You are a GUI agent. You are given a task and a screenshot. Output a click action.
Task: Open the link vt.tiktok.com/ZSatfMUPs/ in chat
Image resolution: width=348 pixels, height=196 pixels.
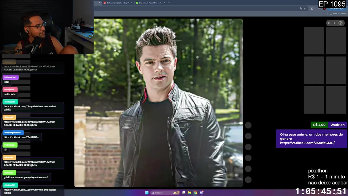(21, 137)
